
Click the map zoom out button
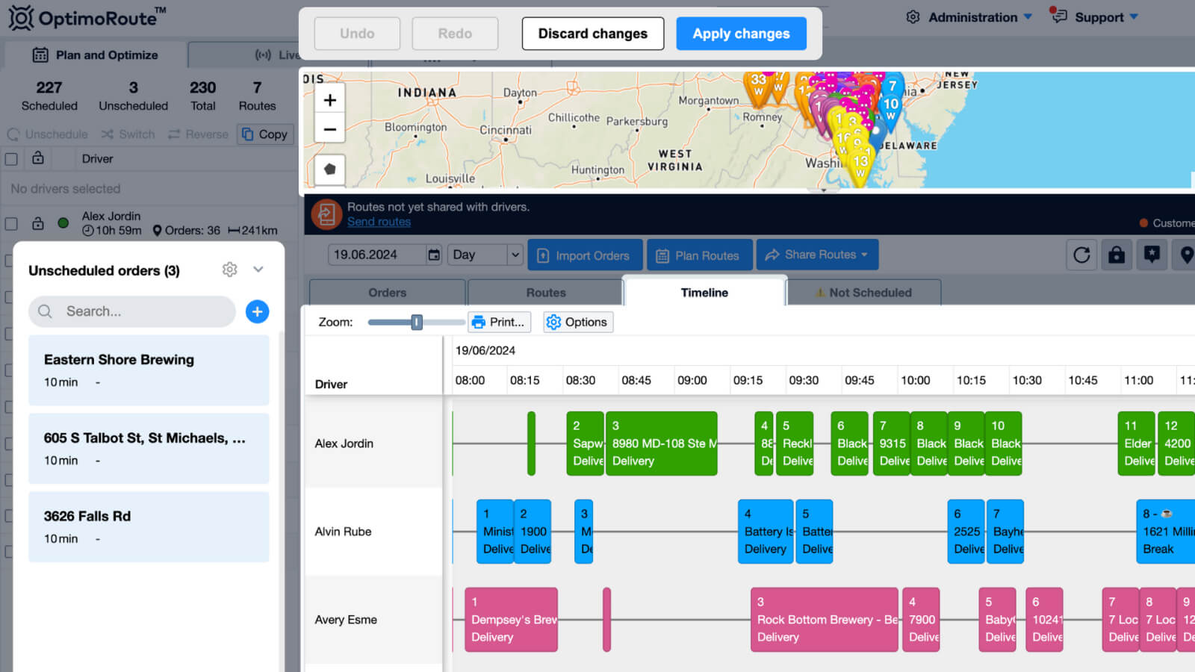329,129
